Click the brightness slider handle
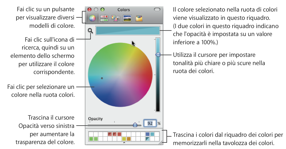286x149 pixels. 158,54
